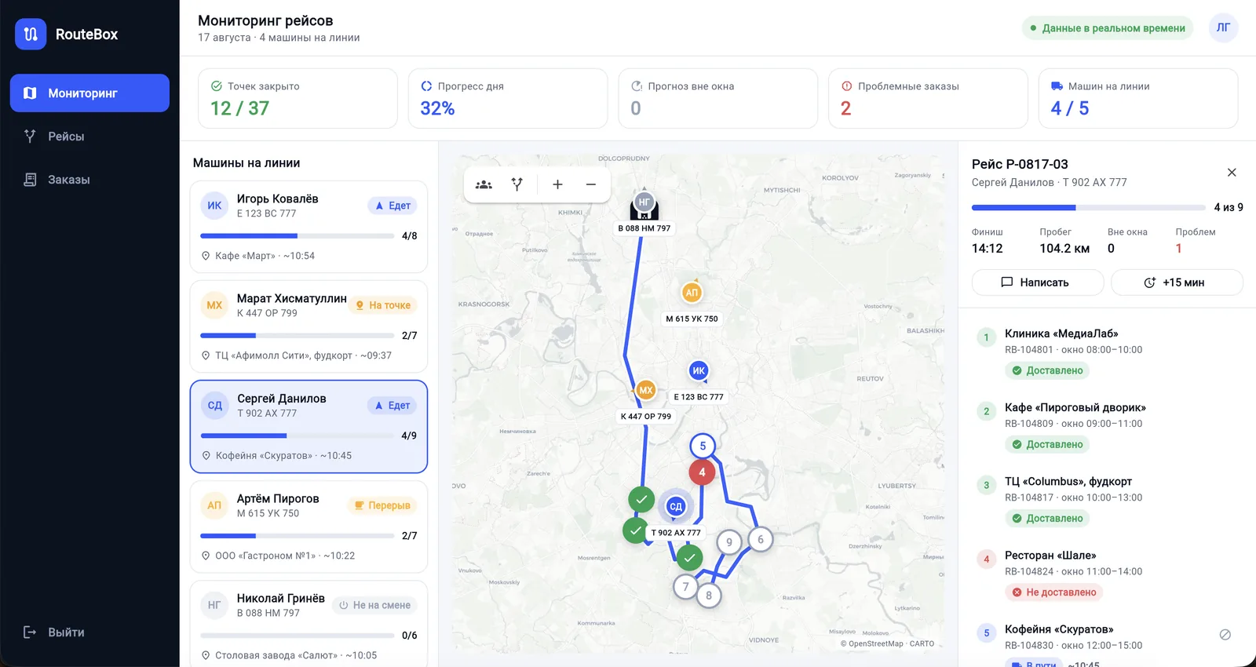The width and height of the screenshot is (1256, 667).
Task: Open stop Клиника «МедиаЛаб»
Action: pos(1107,352)
